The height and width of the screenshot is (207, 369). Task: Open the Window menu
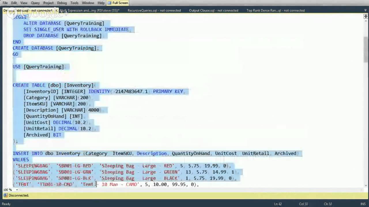coord(88,3)
